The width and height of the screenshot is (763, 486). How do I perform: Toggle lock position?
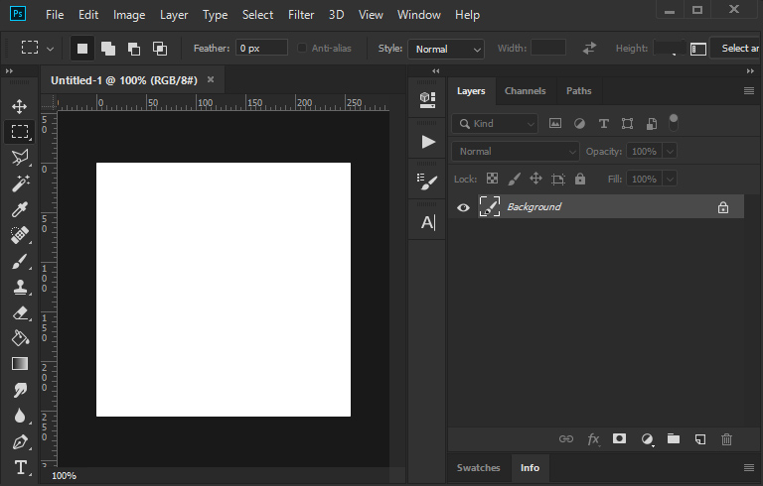(x=535, y=179)
